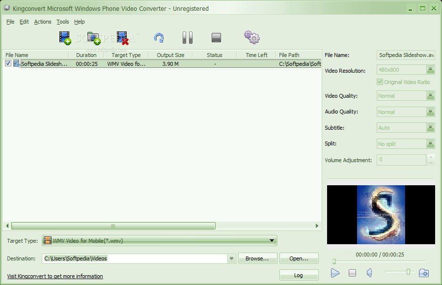The image size is (442, 285).
Task: Open the Subtitle dropdown
Action: pyautogui.click(x=430, y=128)
